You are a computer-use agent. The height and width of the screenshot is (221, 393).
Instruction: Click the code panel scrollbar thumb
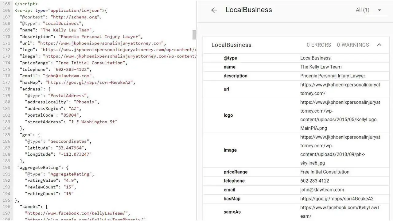[194, 35]
